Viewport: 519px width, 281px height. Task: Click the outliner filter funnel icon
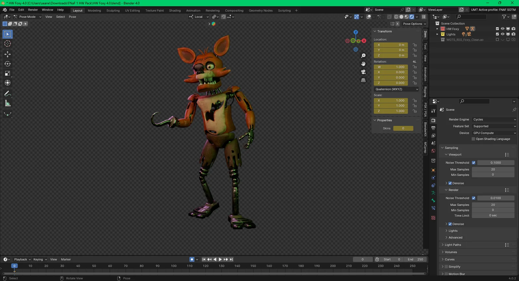tap(504, 17)
